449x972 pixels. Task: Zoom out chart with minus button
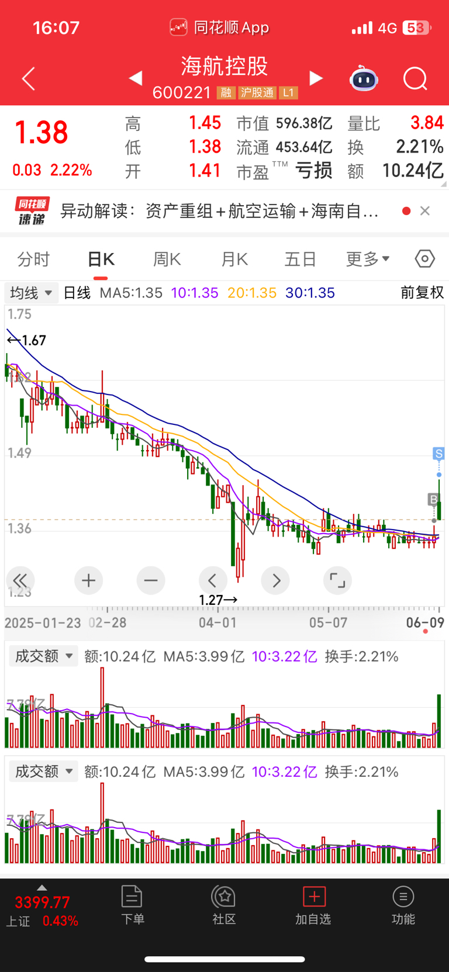tap(151, 580)
